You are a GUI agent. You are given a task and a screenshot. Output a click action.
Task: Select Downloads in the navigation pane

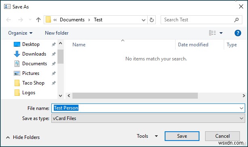[x=34, y=54]
